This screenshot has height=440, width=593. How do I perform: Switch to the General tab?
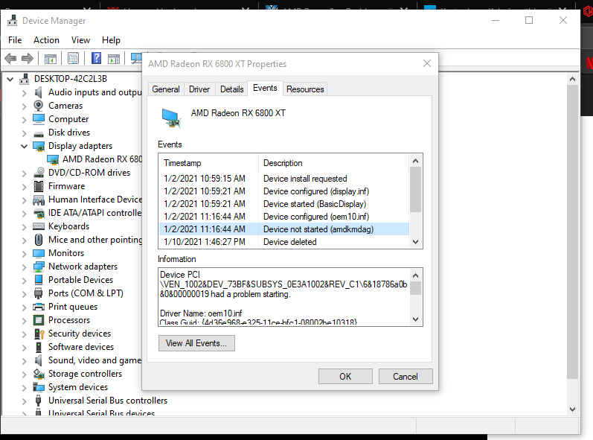point(166,89)
